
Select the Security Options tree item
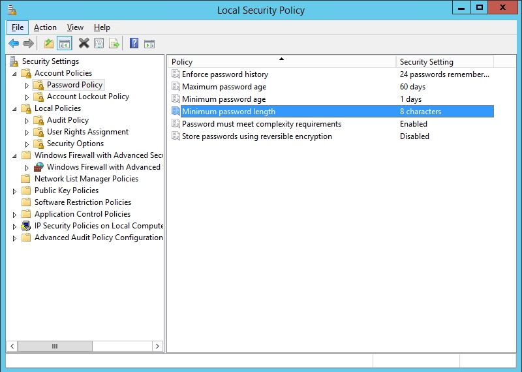(x=75, y=144)
